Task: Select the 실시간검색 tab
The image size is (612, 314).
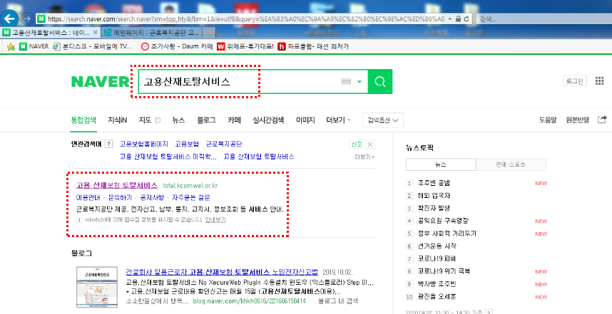Action: pos(268,120)
